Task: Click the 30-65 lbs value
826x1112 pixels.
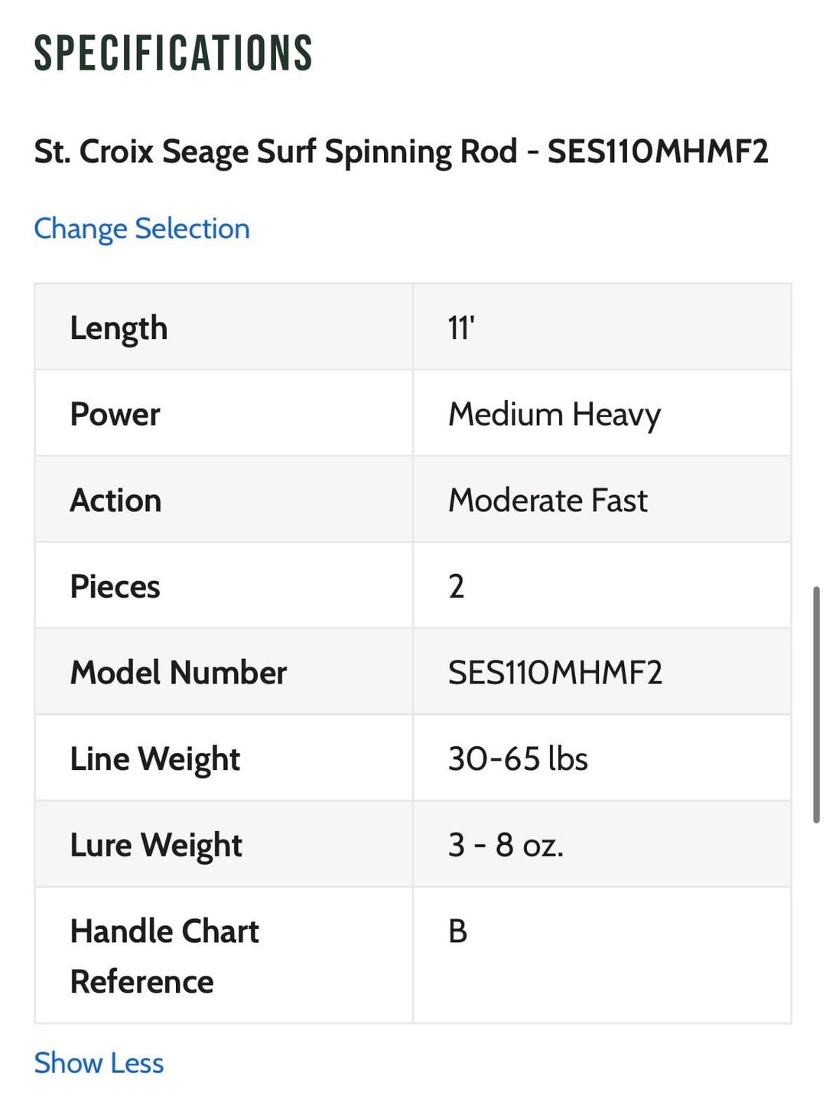Action: click(x=518, y=759)
